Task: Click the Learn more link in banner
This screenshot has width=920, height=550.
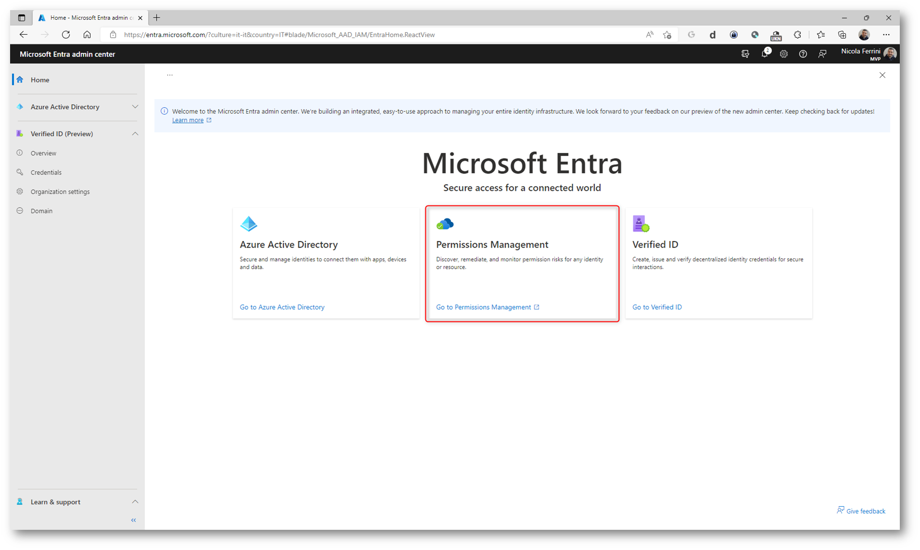Action: tap(188, 120)
